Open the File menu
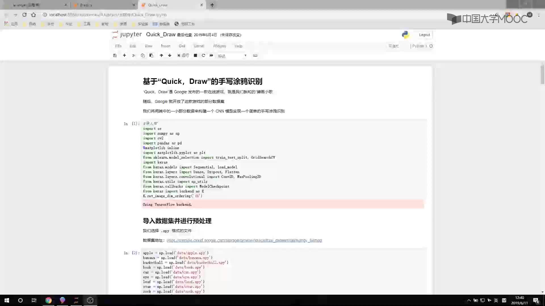This screenshot has width=545, height=306. pyautogui.click(x=118, y=46)
